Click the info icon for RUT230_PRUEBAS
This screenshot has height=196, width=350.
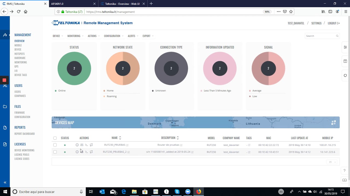point(77,145)
